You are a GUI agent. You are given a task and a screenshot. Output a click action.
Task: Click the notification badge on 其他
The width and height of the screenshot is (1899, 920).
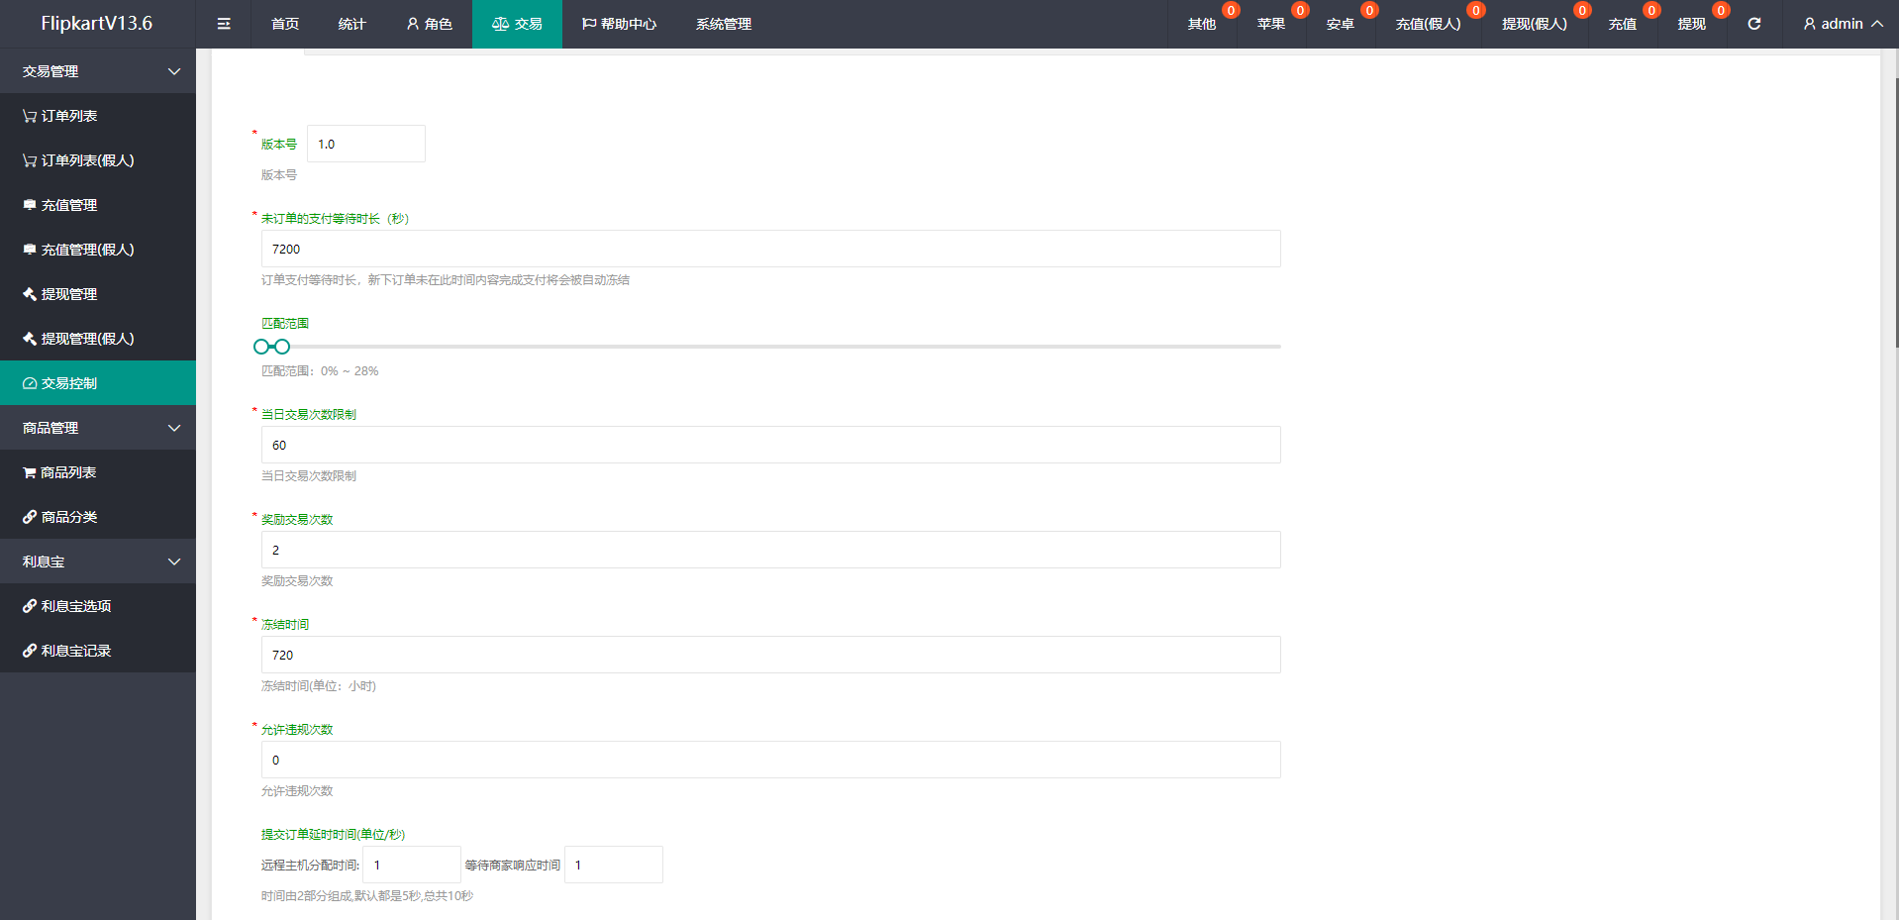coord(1231,10)
